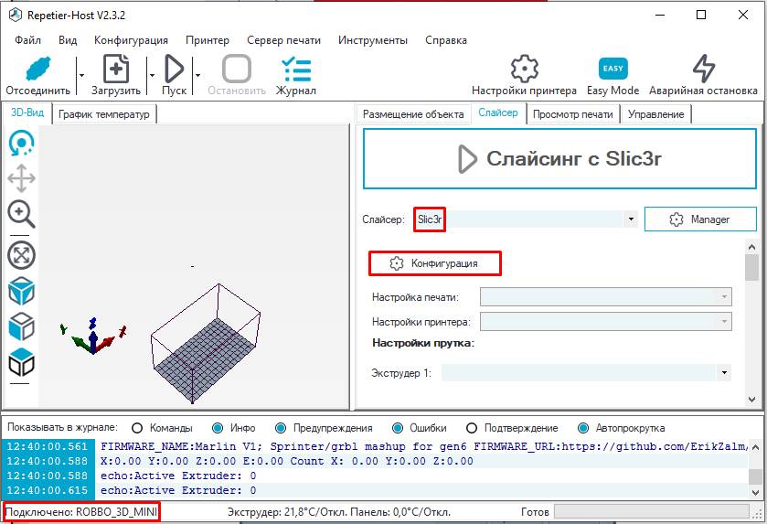Switch to График температур tab

pyautogui.click(x=104, y=114)
